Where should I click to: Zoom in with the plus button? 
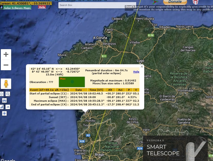tap(6, 54)
